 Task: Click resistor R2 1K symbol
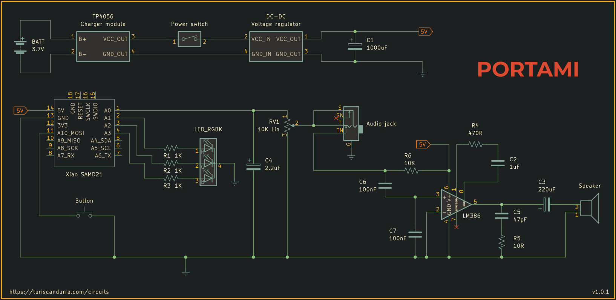171,163
